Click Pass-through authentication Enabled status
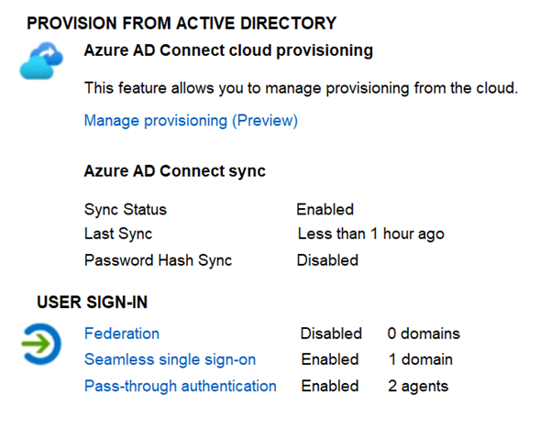This screenshot has height=428, width=551. click(330, 386)
